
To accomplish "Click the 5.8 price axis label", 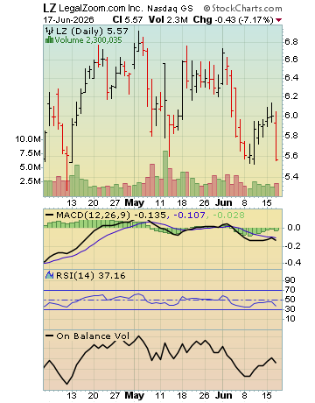I will (x=291, y=136).
